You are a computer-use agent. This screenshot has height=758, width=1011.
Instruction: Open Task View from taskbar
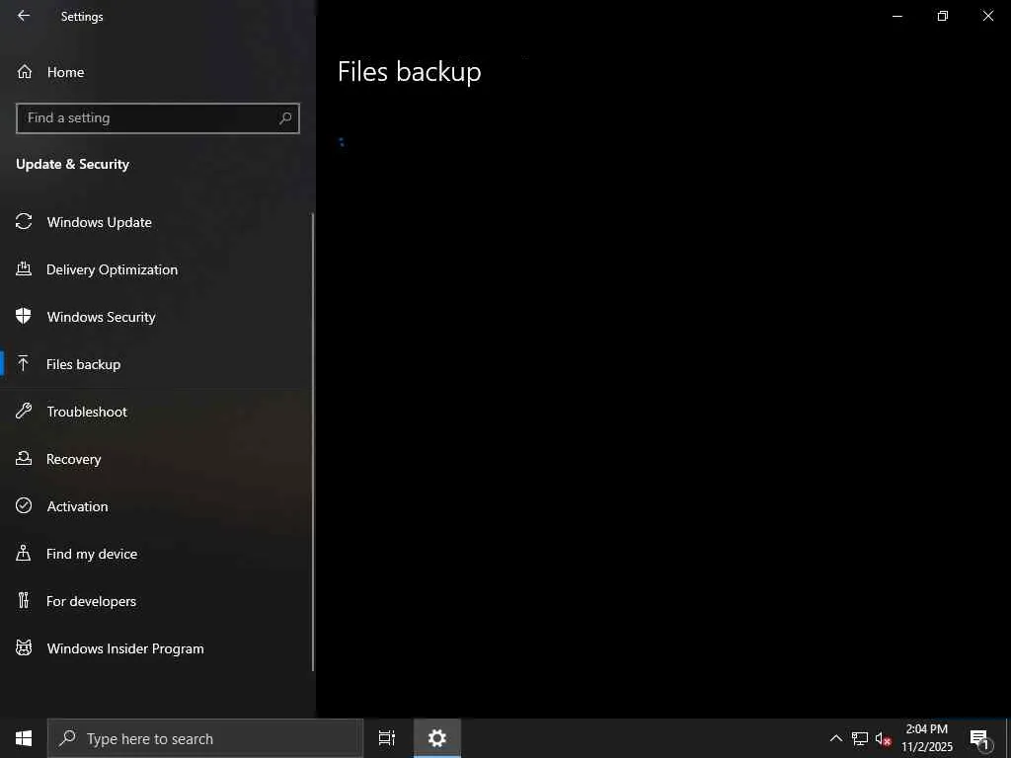tap(387, 738)
